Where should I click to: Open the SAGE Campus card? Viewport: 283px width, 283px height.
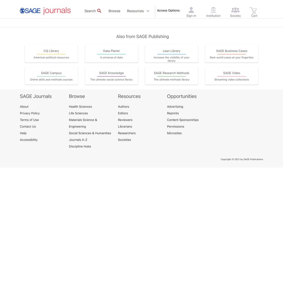click(51, 76)
